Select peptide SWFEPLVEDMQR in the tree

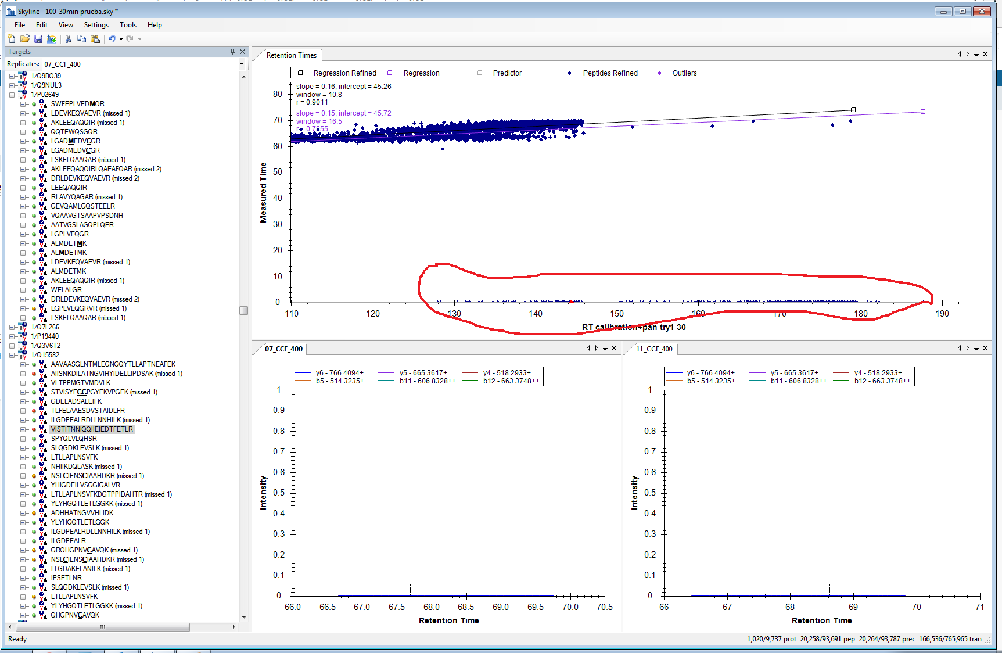(78, 104)
